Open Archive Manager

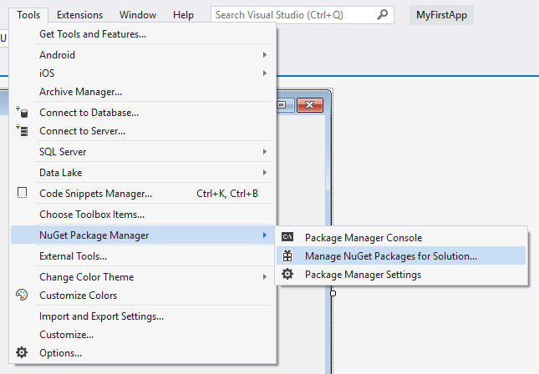point(143,92)
